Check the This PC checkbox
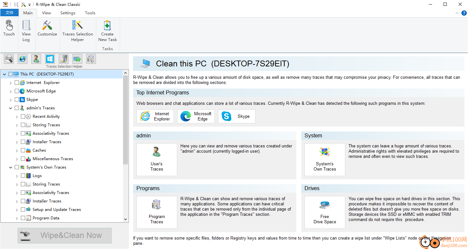The width and height of the screenshot is (468, 249). [x=10, y=74]
